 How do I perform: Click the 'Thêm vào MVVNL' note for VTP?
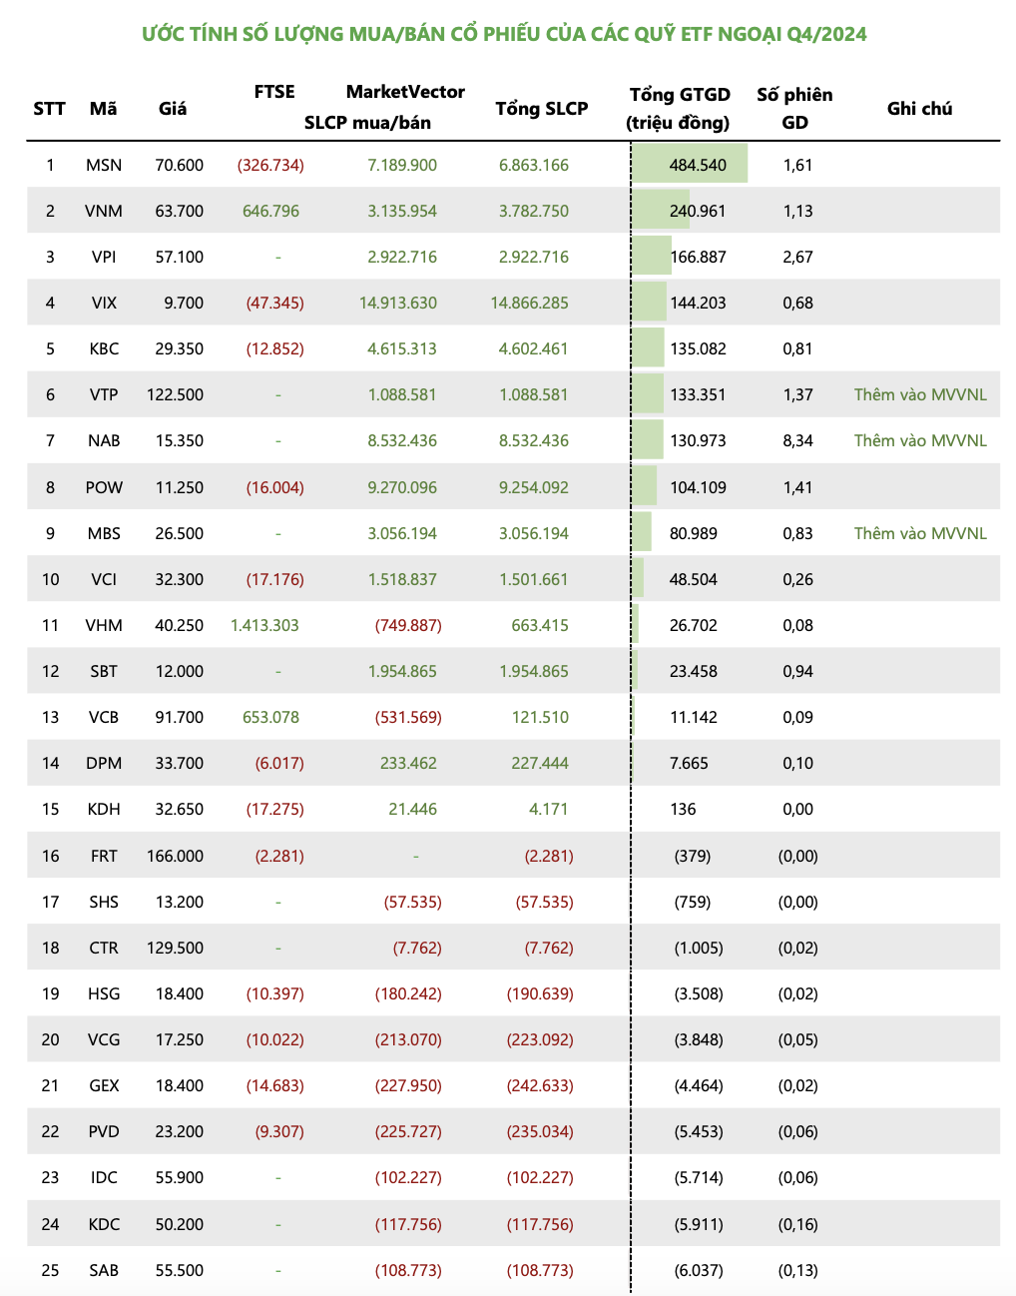920,394
